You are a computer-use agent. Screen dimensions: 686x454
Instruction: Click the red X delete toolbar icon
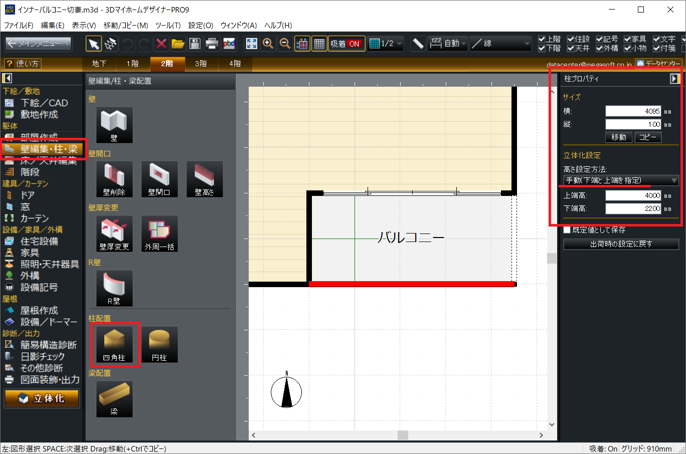161,44
